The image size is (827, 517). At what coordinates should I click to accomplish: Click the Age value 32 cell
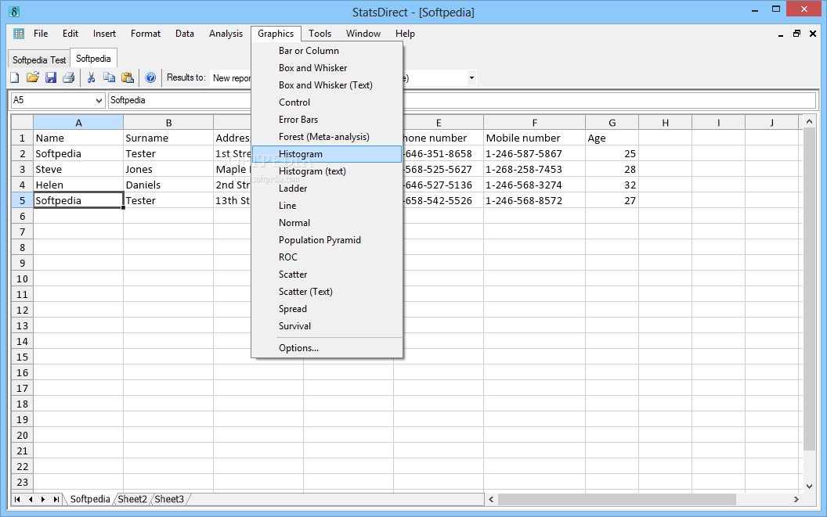pos(612,185)
